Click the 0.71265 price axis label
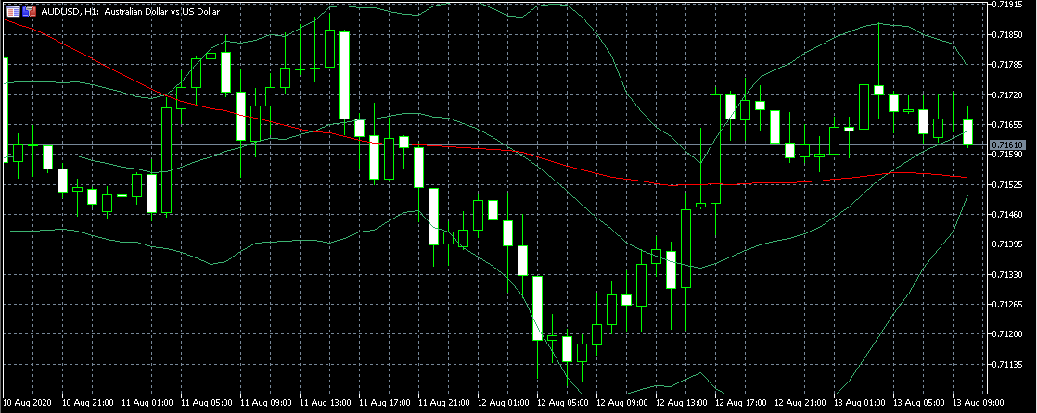This screenshot has width=1037, height=413. (x=1006, y=304)
